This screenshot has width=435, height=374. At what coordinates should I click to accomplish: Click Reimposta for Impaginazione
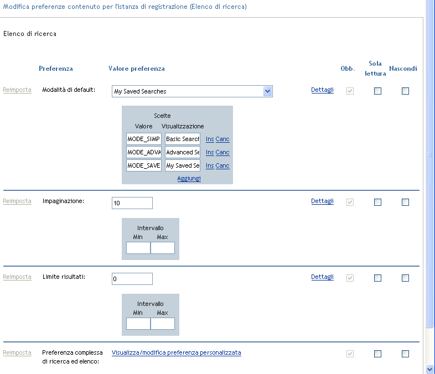pyautogui.click(x=17, y=201)
